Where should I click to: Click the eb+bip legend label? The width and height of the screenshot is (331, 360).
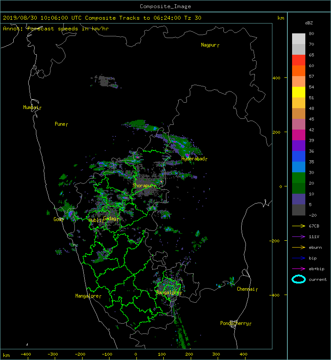tap(316, 269)
